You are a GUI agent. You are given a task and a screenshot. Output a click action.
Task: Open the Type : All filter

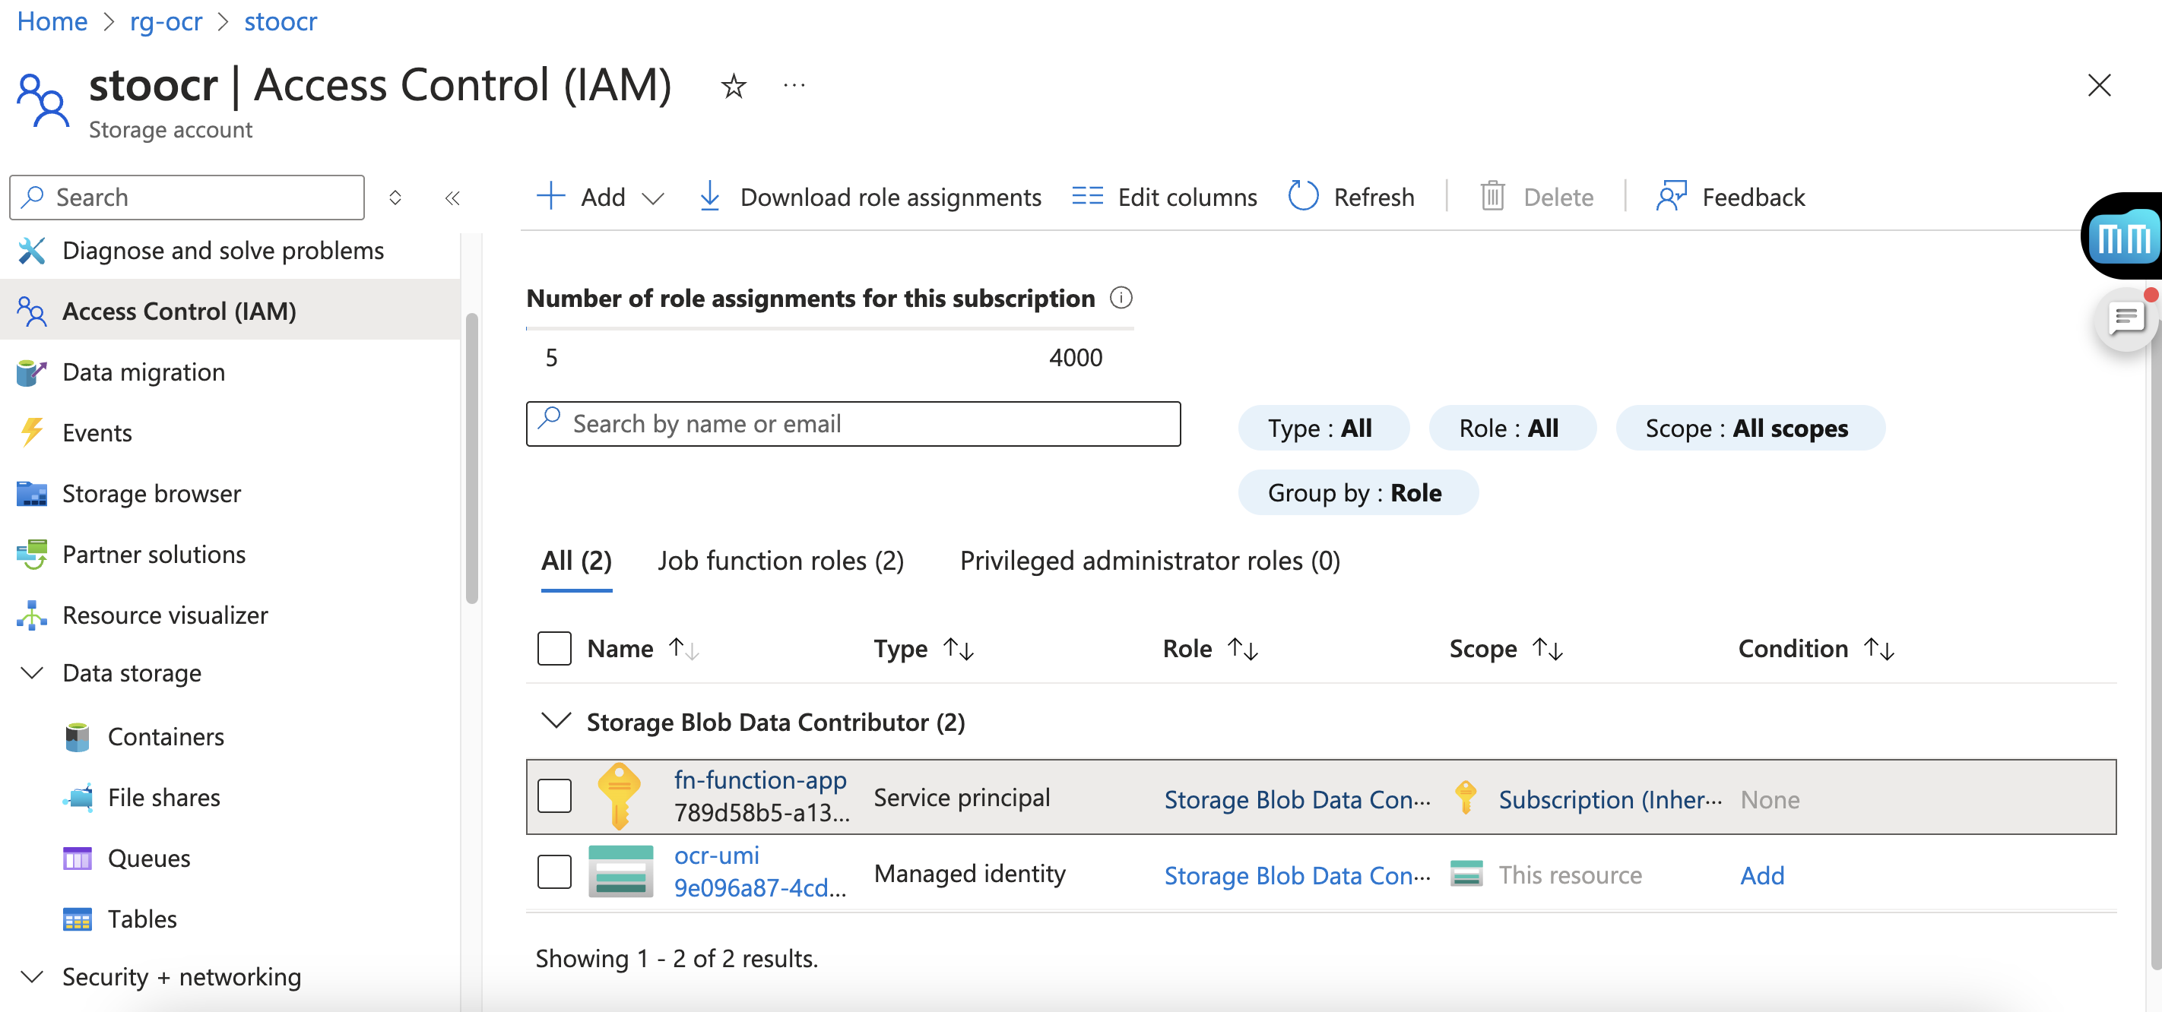click(x=1323, y=428)
